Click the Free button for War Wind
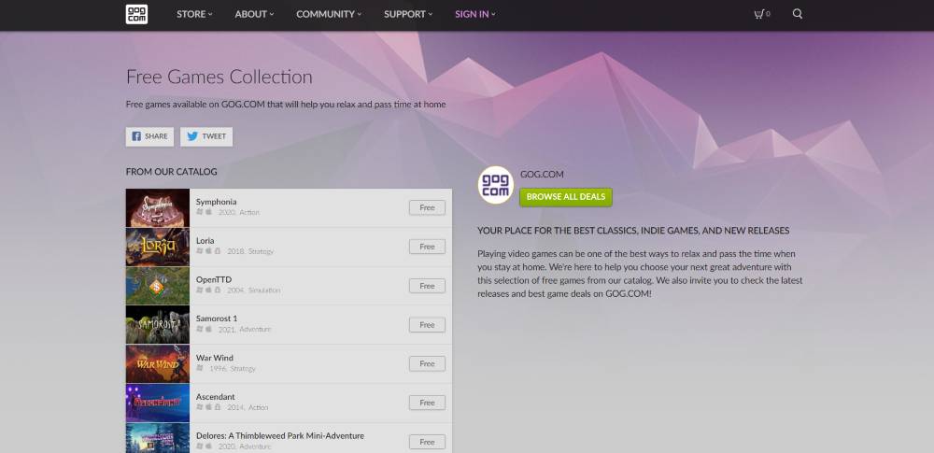The width and height of the screenshot is (934, 453). click(x=427, y=363)
